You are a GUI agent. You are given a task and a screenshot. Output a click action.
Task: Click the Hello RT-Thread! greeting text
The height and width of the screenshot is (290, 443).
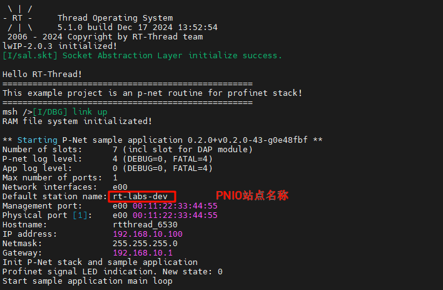(42, 75)
